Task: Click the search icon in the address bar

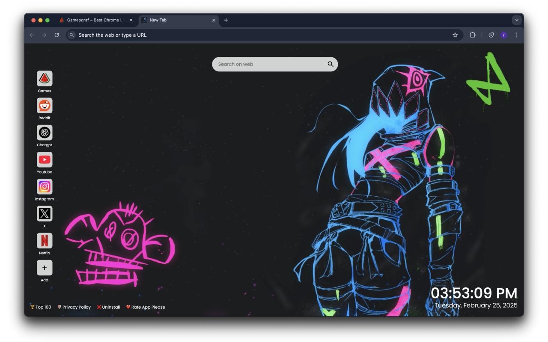Action: (71, 35)
